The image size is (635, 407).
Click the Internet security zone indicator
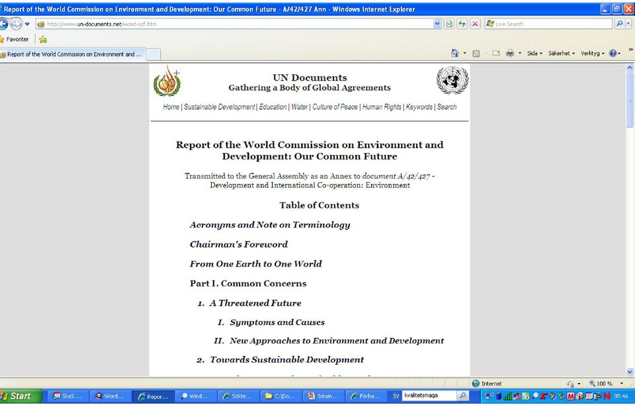pos(487,383)
